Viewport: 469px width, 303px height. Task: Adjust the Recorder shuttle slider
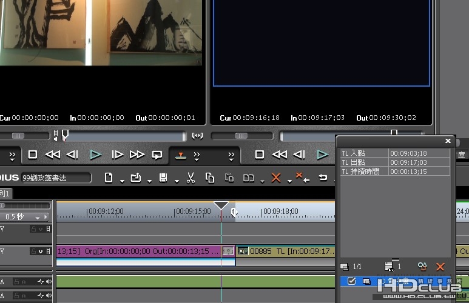tap(241, 136)
